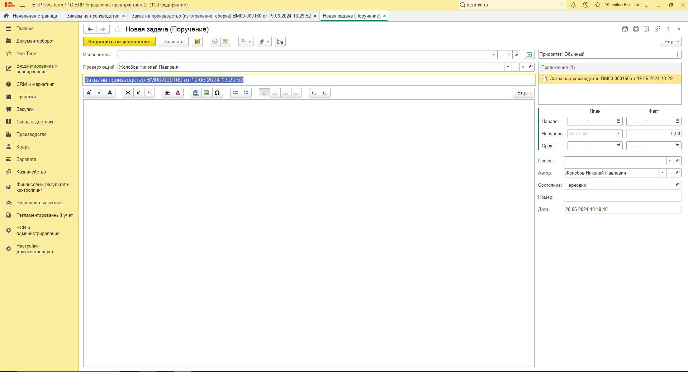Viewport: 688px width, 372px height.
Task: Switch to the Начальная страница tab
Action: 31,16
